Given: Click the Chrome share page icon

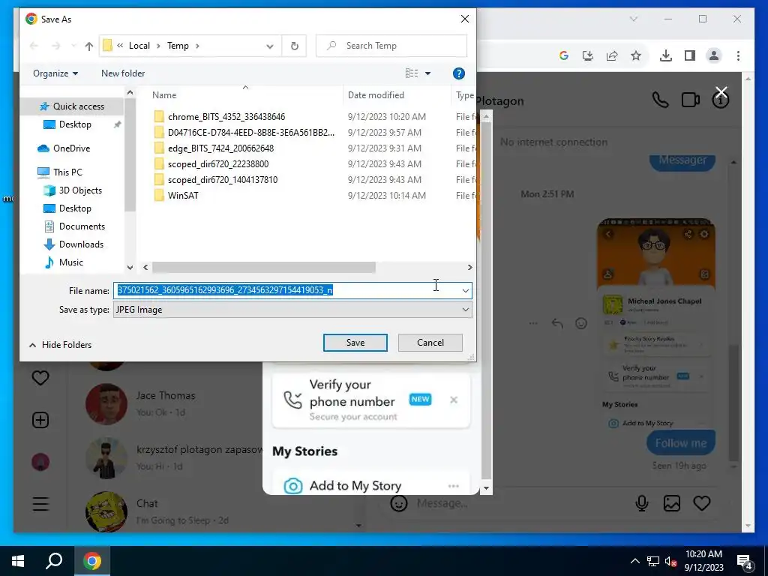Looking at the screenshot, I should click(x=612, y=55).
